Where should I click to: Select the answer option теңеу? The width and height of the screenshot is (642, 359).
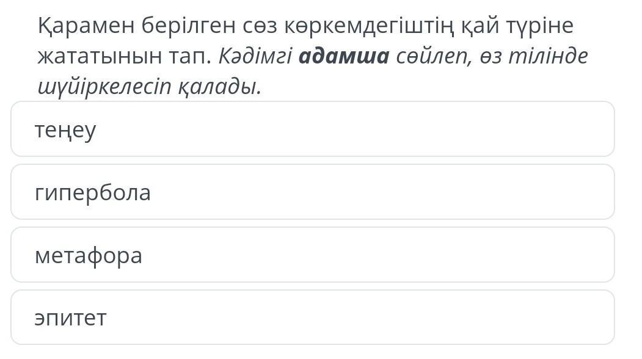point(312,129)
